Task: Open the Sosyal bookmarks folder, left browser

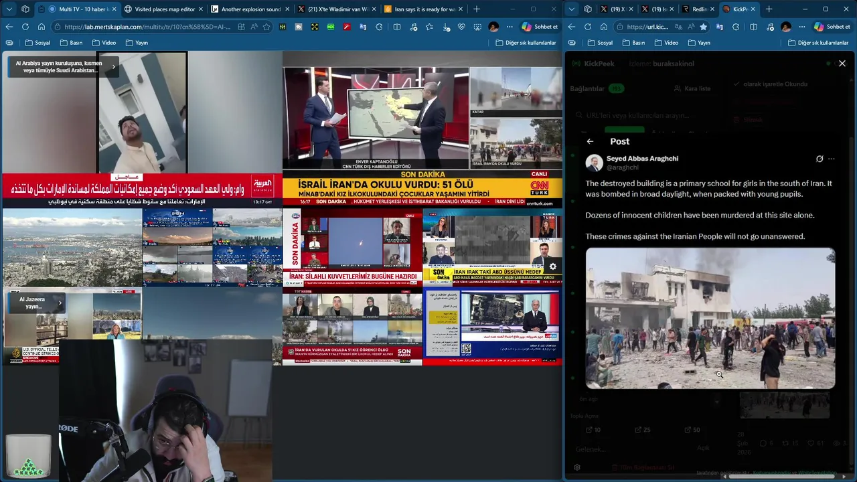Action: point(37,43)
